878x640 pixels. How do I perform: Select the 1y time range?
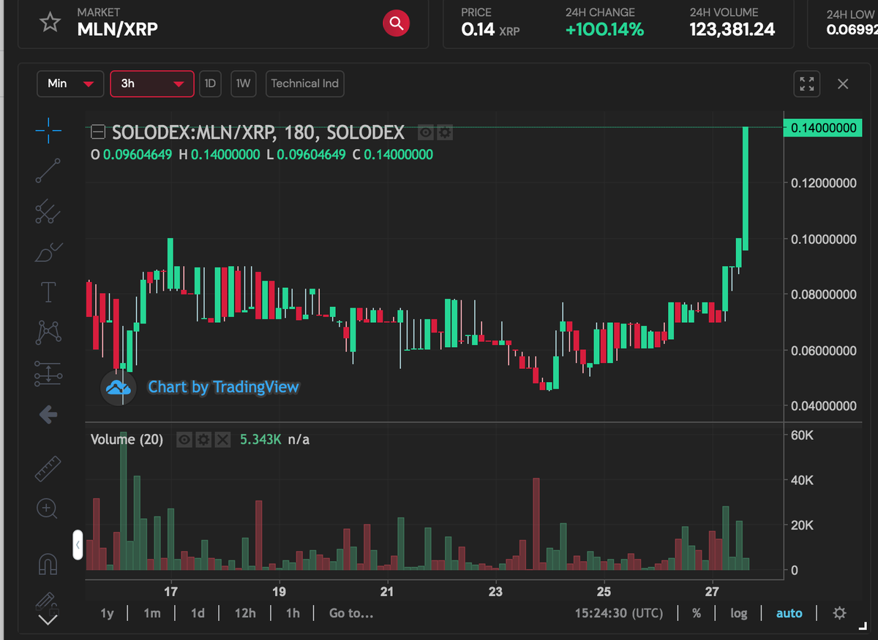107,613
